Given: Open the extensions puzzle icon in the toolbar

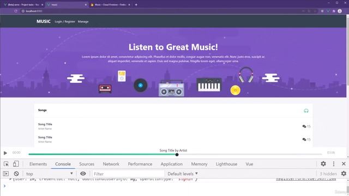Looking at the screenshot, I should coord(334,11).
